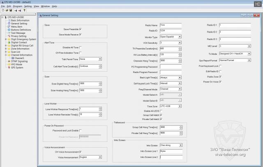Image resolution: width=263 pixels, height=167 pixels.
Task: Click the Open file toolbar icon
Action: click(6, 10)
